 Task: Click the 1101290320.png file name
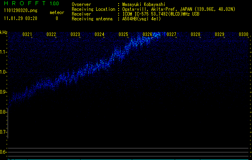point(20,11)
